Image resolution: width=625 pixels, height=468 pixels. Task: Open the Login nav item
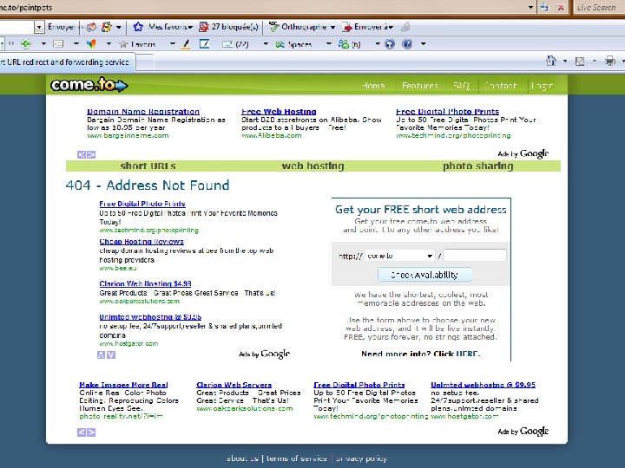pyautogui.click(x=542, y=86)
